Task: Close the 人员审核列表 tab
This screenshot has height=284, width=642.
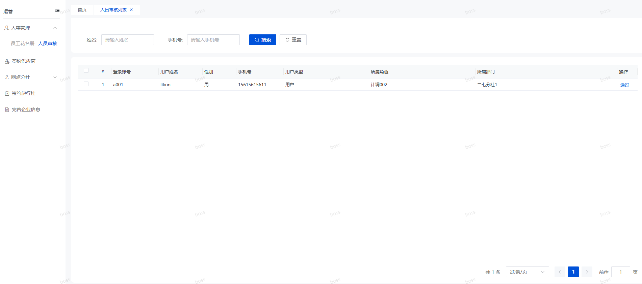Action: point(131,10)
